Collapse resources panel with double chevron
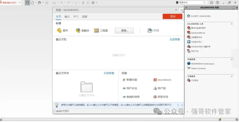The height and width of the screenshot is (122, 239). (x=186, y=7)
